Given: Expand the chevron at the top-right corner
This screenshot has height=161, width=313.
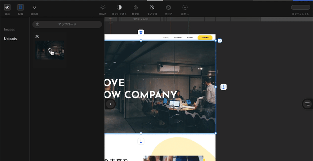Looking at the screenshot, I should pyautogui.click(x=220, y=41).
